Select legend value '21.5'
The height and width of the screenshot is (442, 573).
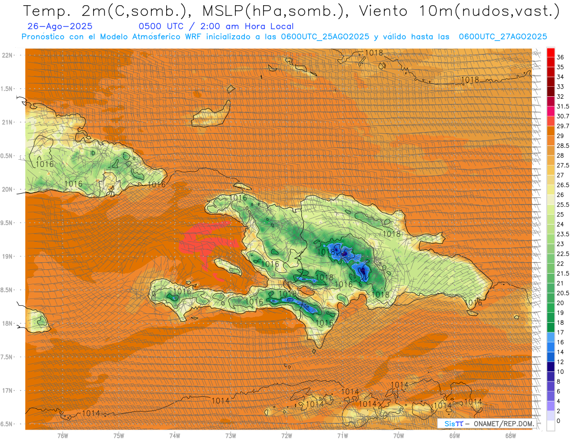(563, 274)
